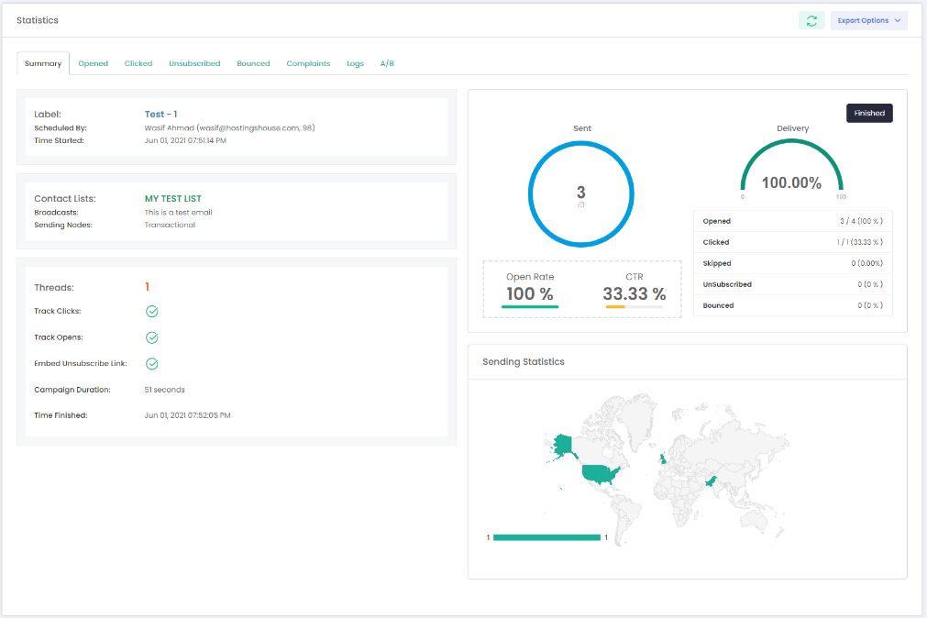
Task: Click the Time Finished value Jun 01, 2021 07:52:05 PM
Action: coord(187,415)
